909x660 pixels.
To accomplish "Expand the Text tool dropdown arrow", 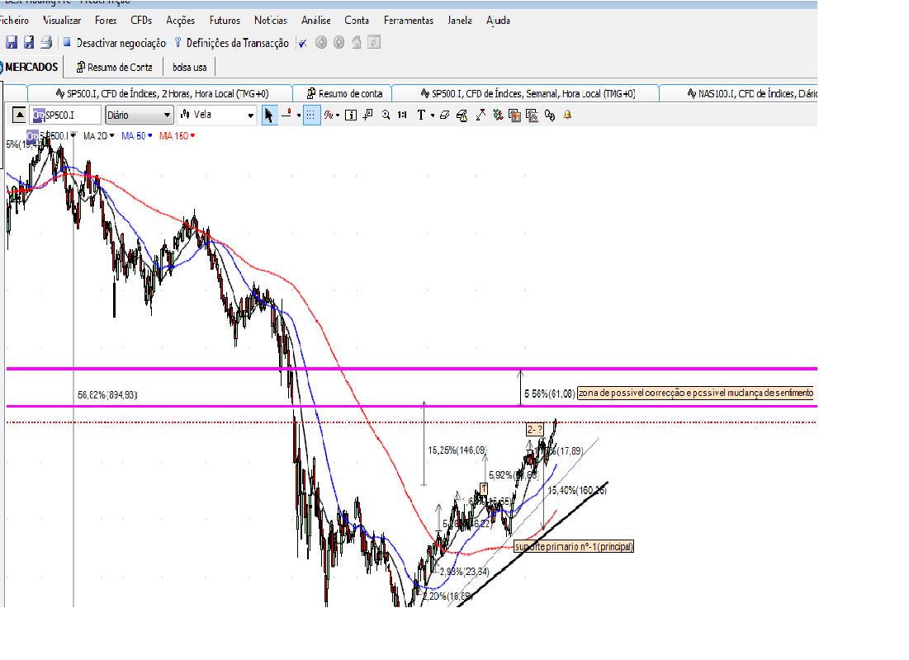I will point(433,115).
